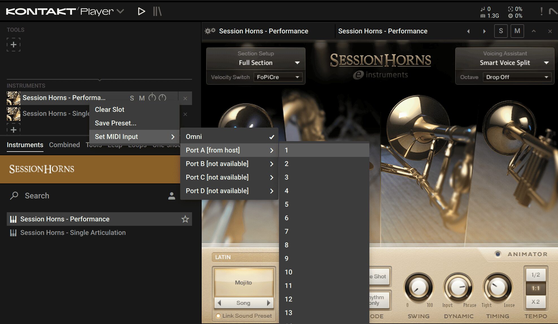The height and width of the screenshot is (324, 558).
Task: Expand Port B not available submenu
Action: tap(229, 164)
